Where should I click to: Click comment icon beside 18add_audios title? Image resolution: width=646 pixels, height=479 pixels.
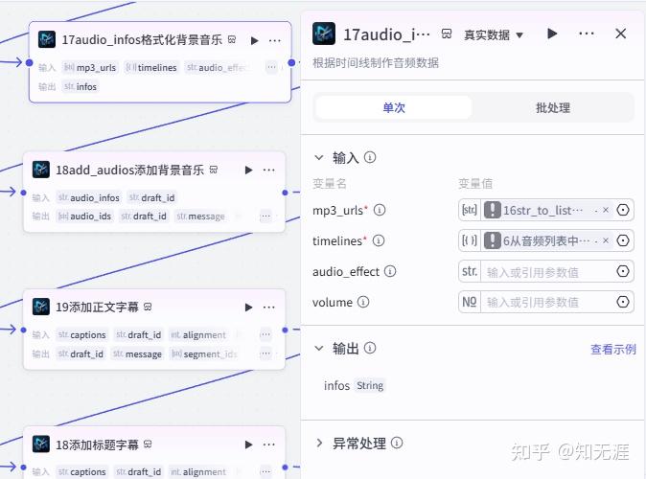(x=214, y=170)
